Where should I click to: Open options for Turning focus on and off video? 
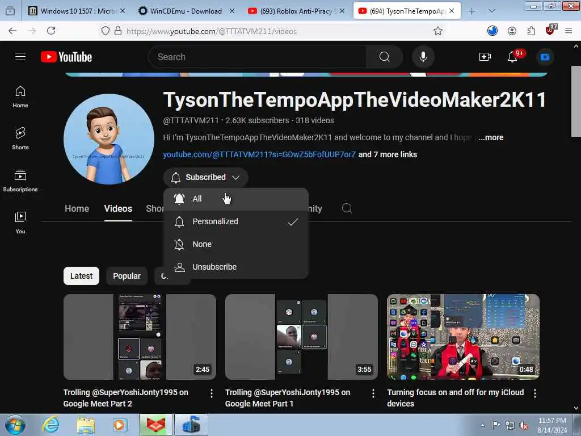(534, 393)
